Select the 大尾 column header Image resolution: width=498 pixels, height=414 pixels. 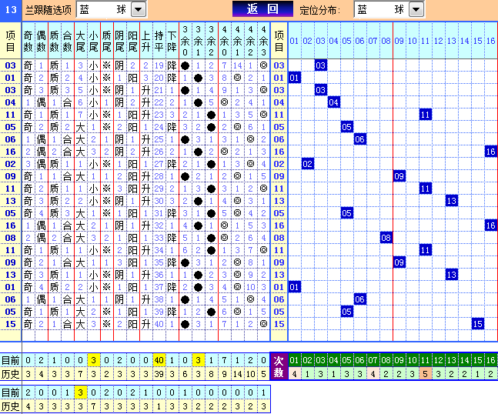80,41
